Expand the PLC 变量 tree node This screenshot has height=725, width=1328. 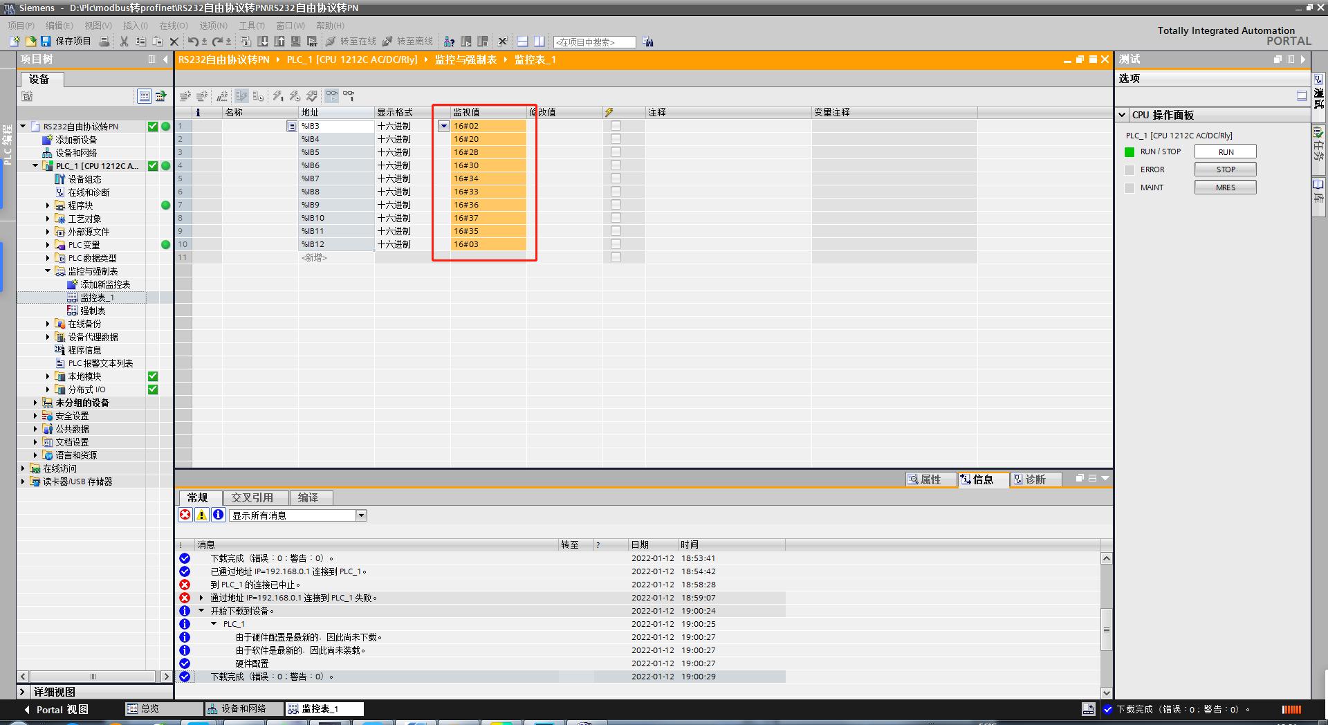(x=48, y=245)
